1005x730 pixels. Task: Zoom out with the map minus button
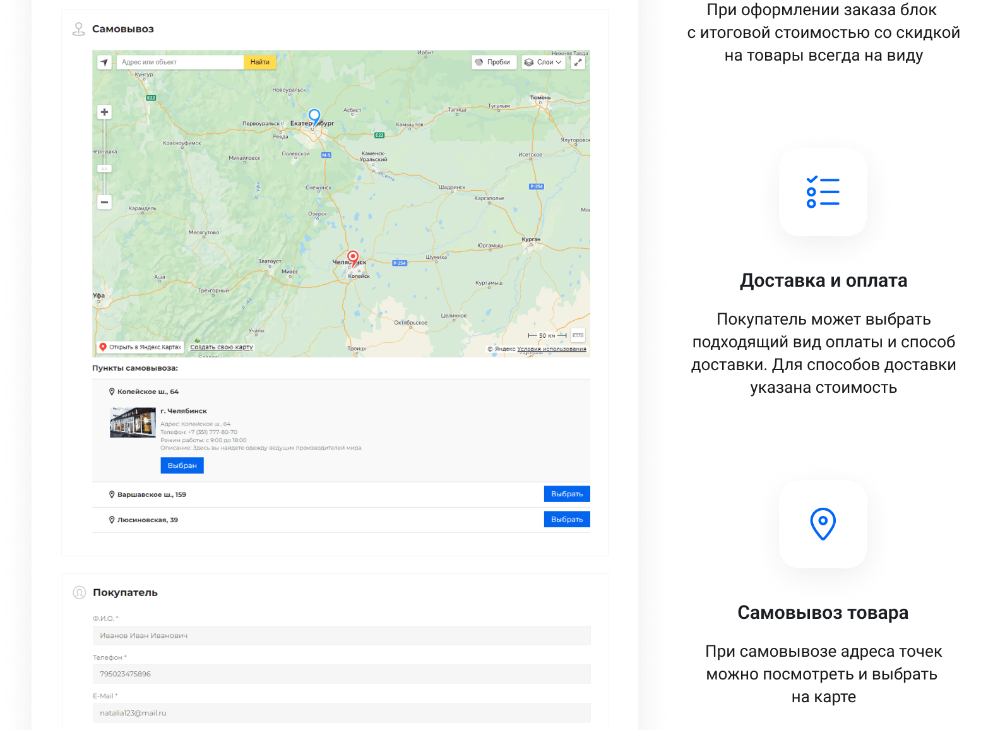(105, 202)
